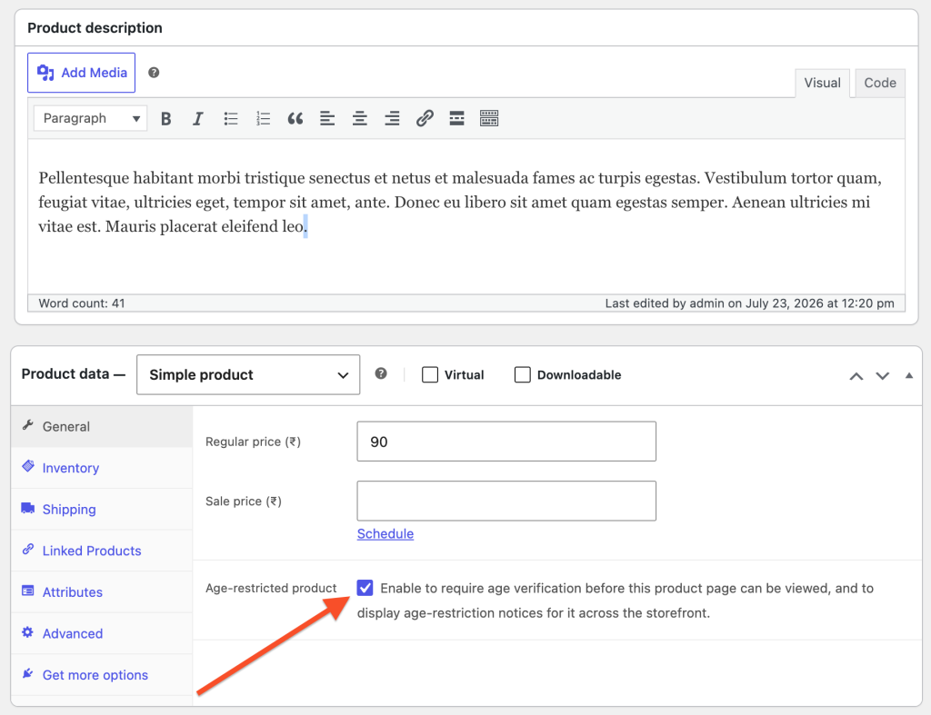The width and height of the screenshot is (931, 715).
Task: Click the Word count: 41 text
Action: (x=82, y=303)
